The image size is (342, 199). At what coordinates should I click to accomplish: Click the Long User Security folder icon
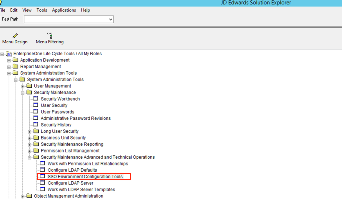coord(36,131)
